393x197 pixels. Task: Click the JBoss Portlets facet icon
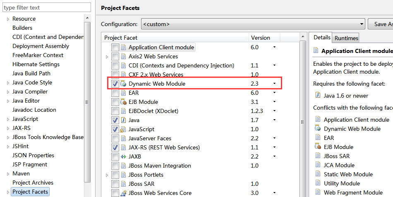coord(123,175)
